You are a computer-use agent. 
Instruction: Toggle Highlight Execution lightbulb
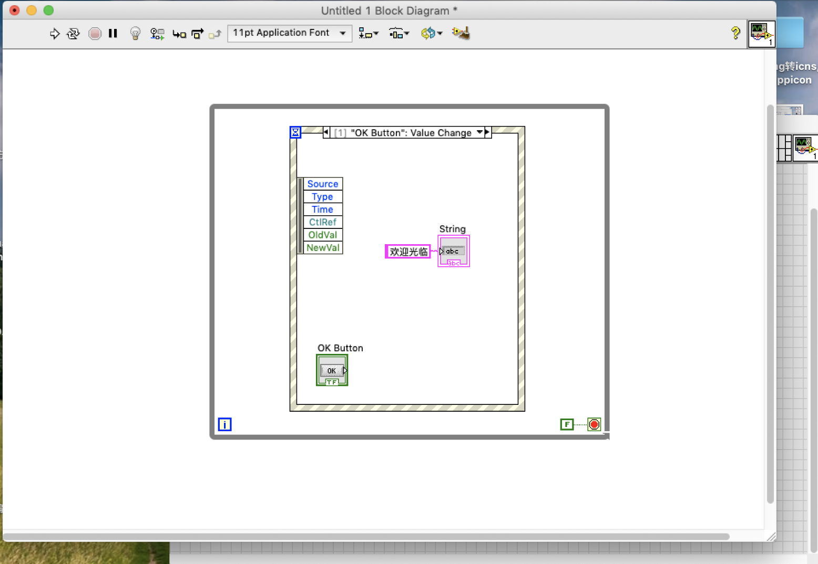(x=135, y=33)
